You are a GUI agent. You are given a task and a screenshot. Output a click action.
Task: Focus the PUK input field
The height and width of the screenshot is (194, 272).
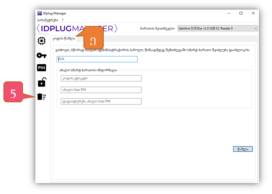[x=97, y=59]
